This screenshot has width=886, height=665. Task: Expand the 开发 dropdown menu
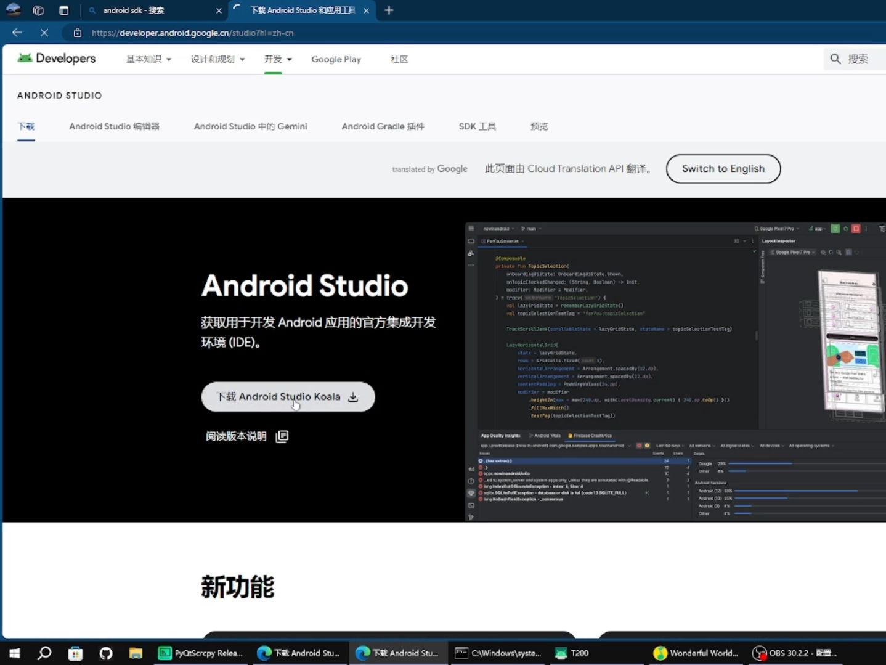coord(278,59)
